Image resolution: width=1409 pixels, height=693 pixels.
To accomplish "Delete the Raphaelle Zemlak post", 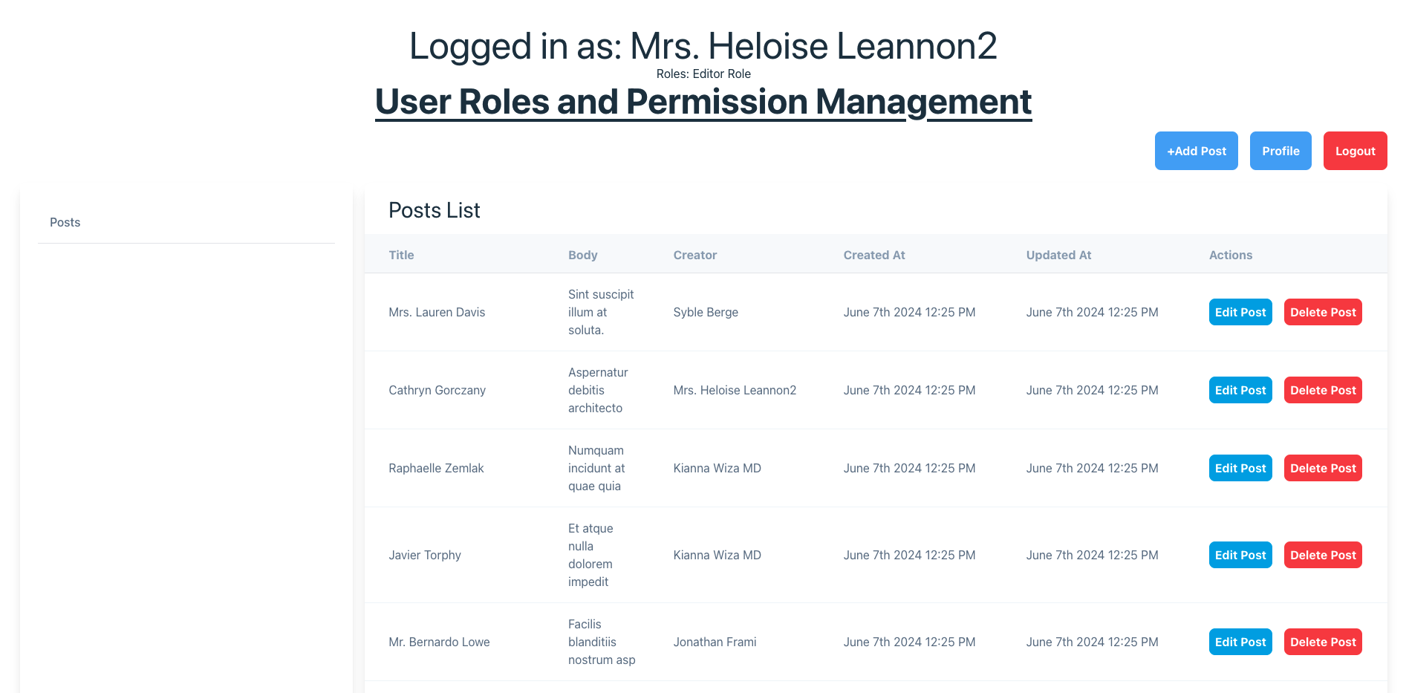I will click(x=1322, y=468).
